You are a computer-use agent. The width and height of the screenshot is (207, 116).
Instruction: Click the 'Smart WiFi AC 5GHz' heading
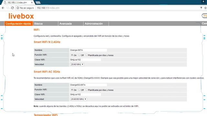tap(47, 72)
